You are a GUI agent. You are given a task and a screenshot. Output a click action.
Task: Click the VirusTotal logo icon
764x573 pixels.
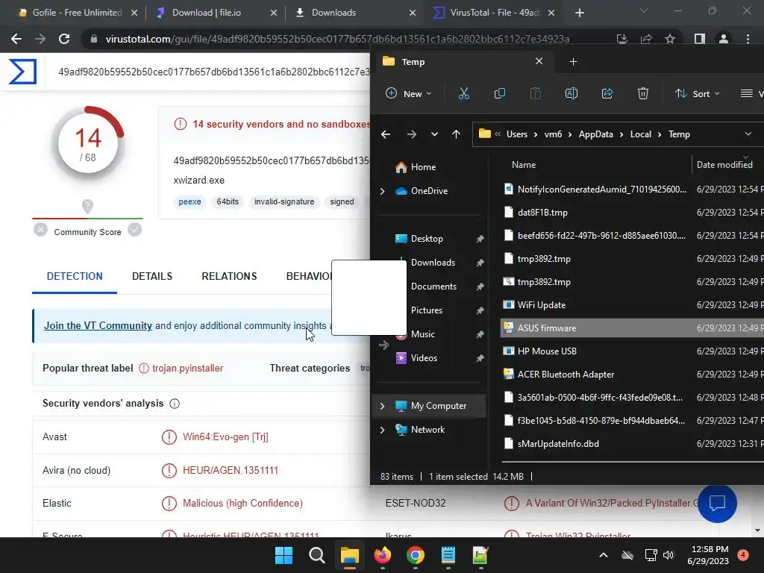pos(23,72)
